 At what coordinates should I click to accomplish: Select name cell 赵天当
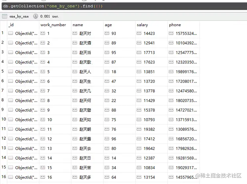85,52
